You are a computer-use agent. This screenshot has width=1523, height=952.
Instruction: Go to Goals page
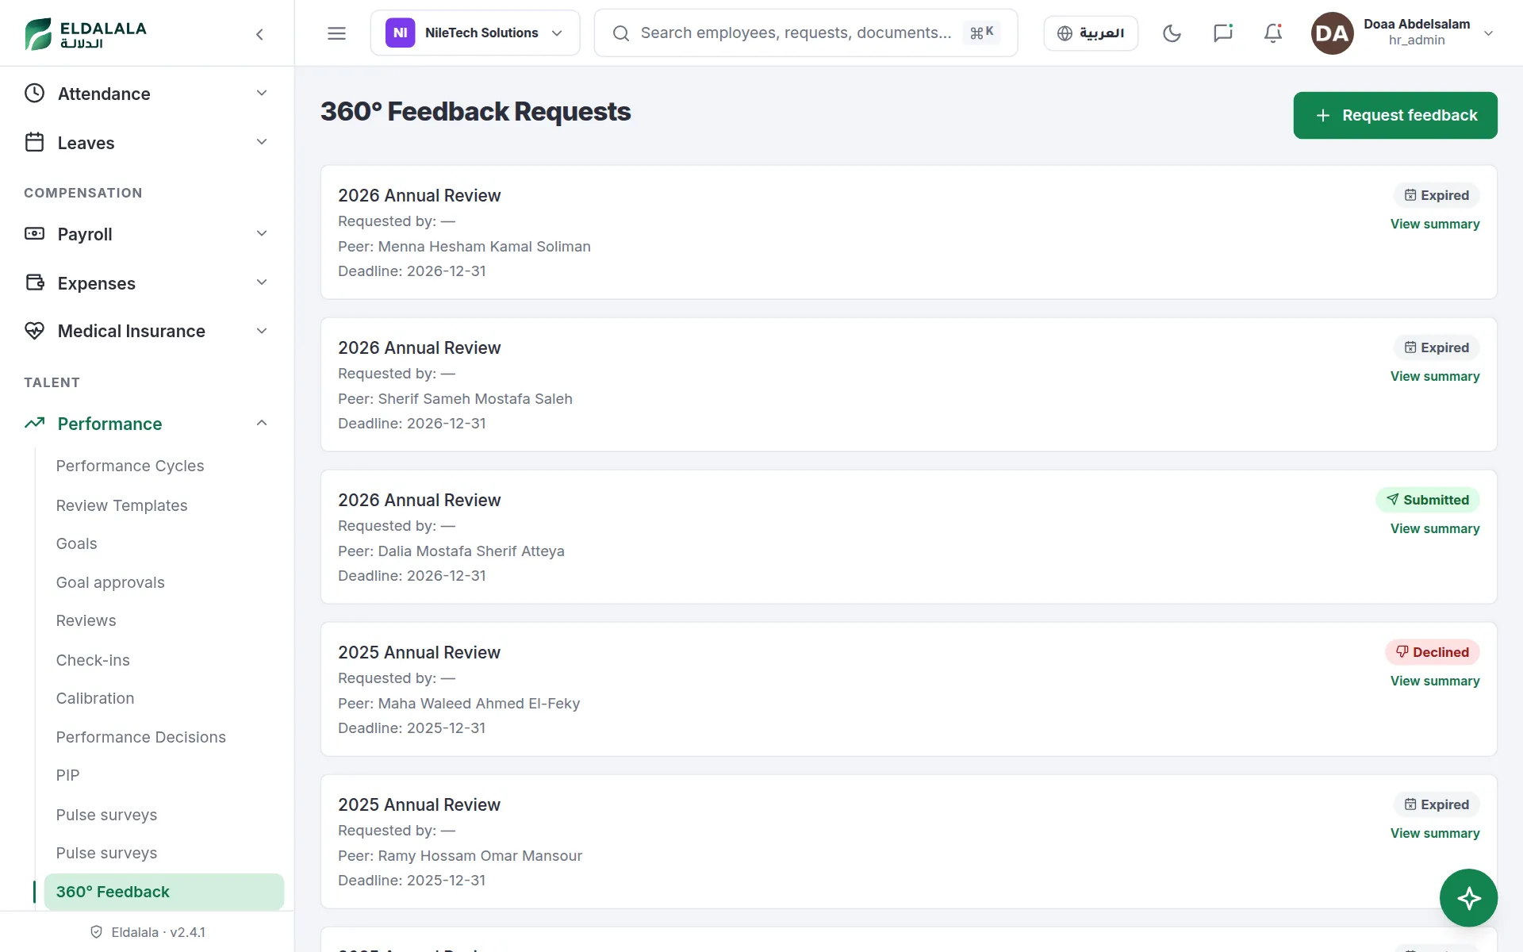click(x=76, y=543)
